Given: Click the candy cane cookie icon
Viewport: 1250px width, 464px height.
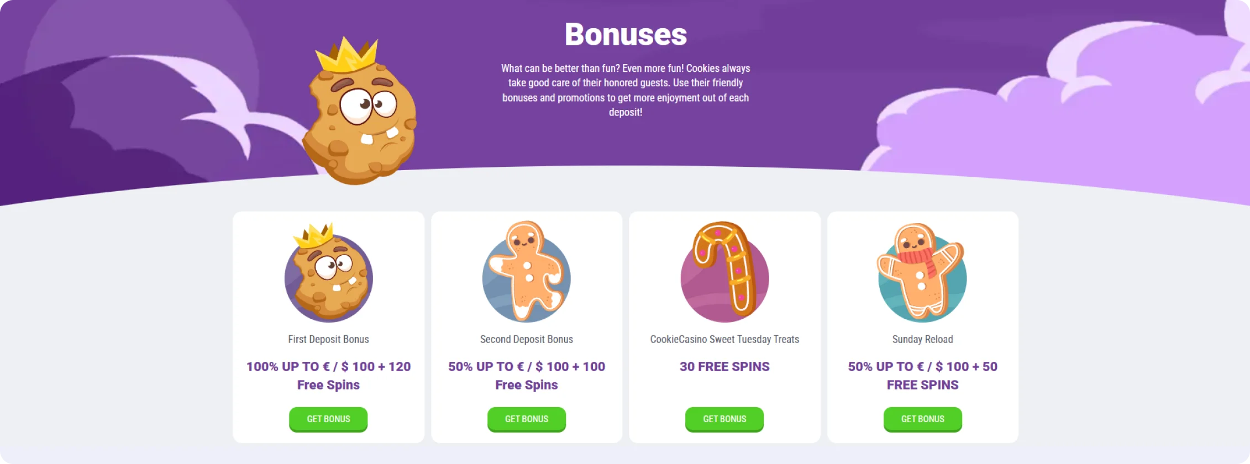Looking at the screenshot, I should [x=724, y=273].
